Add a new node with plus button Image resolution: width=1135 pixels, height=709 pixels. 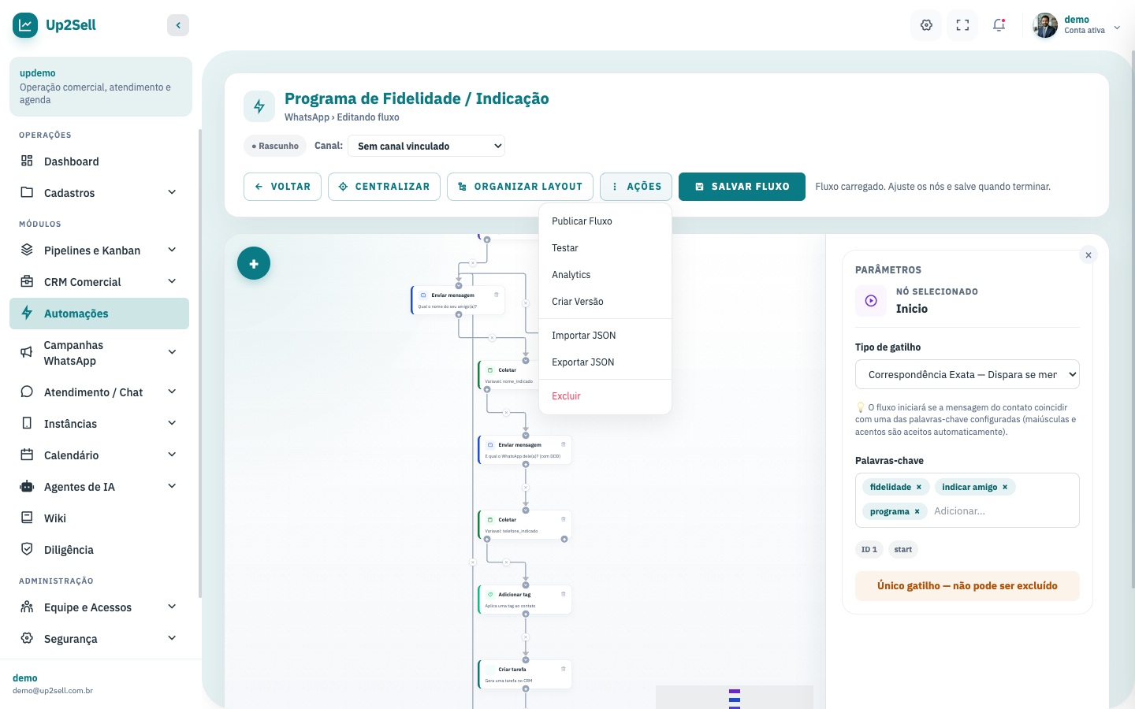coord(254,263)
